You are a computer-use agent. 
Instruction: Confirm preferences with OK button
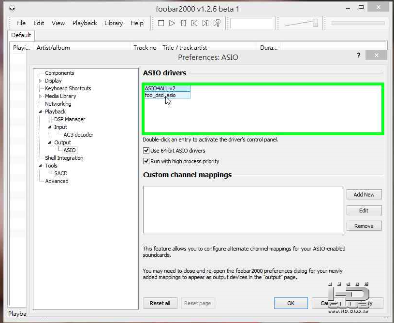(291, 303)
